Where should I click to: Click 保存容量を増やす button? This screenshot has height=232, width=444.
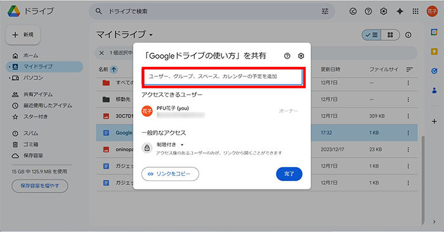39,186
